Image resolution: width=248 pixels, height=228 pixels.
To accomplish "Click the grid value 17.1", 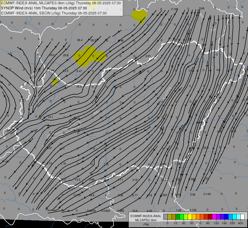I will [x=120, y=180].
